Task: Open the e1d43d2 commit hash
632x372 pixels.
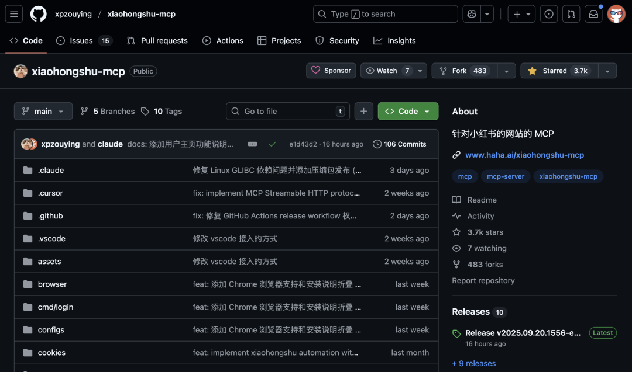Action: [303, 144]
